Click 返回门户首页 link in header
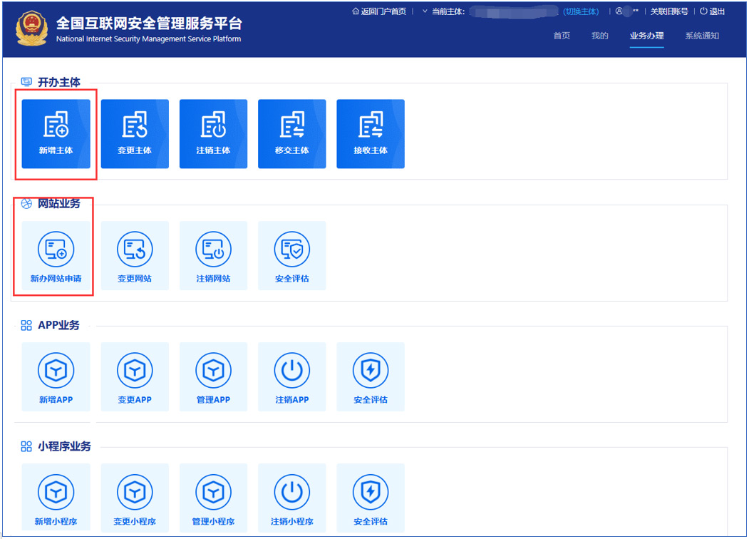The width and height of the screenshot is (749, 539). [379, 11]
